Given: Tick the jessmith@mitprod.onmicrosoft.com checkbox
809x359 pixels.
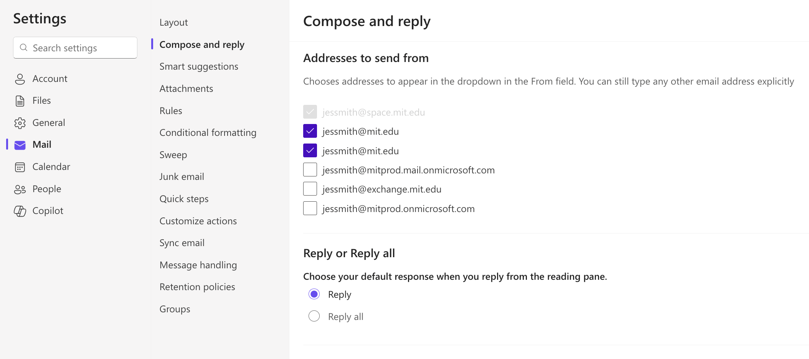Looking at the screenshot, I should click(310, 208).
